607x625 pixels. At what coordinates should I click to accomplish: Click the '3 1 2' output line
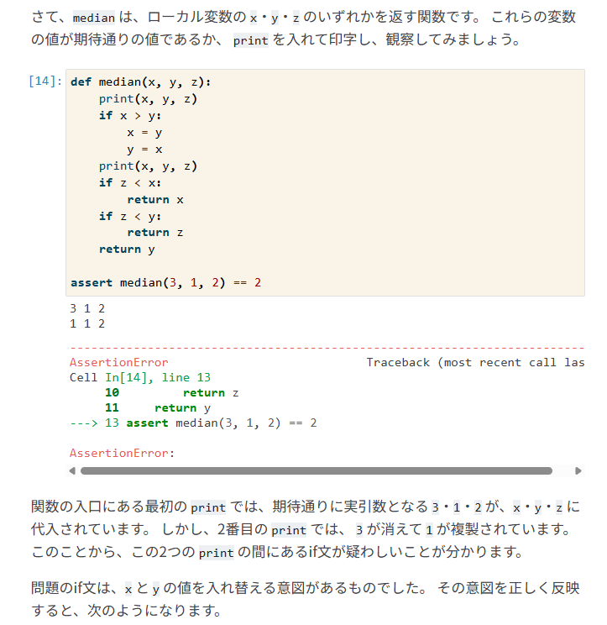click(87, 308)
